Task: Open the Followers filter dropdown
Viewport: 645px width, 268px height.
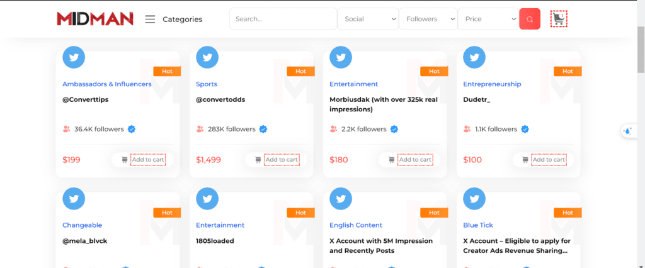Action: tap(428, 19)
